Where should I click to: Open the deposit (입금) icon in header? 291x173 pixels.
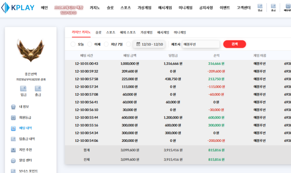pyautogui.click(x=260, y=8)
